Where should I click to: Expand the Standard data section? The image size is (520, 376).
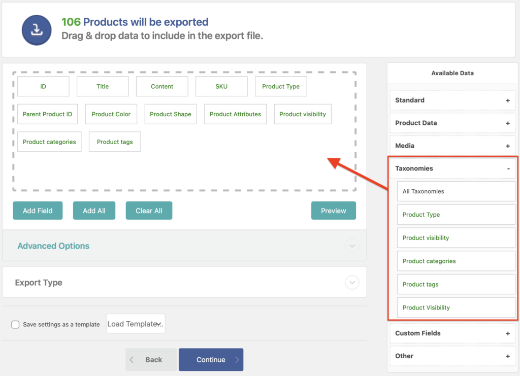pyautogui.click(x=507, y=100)
